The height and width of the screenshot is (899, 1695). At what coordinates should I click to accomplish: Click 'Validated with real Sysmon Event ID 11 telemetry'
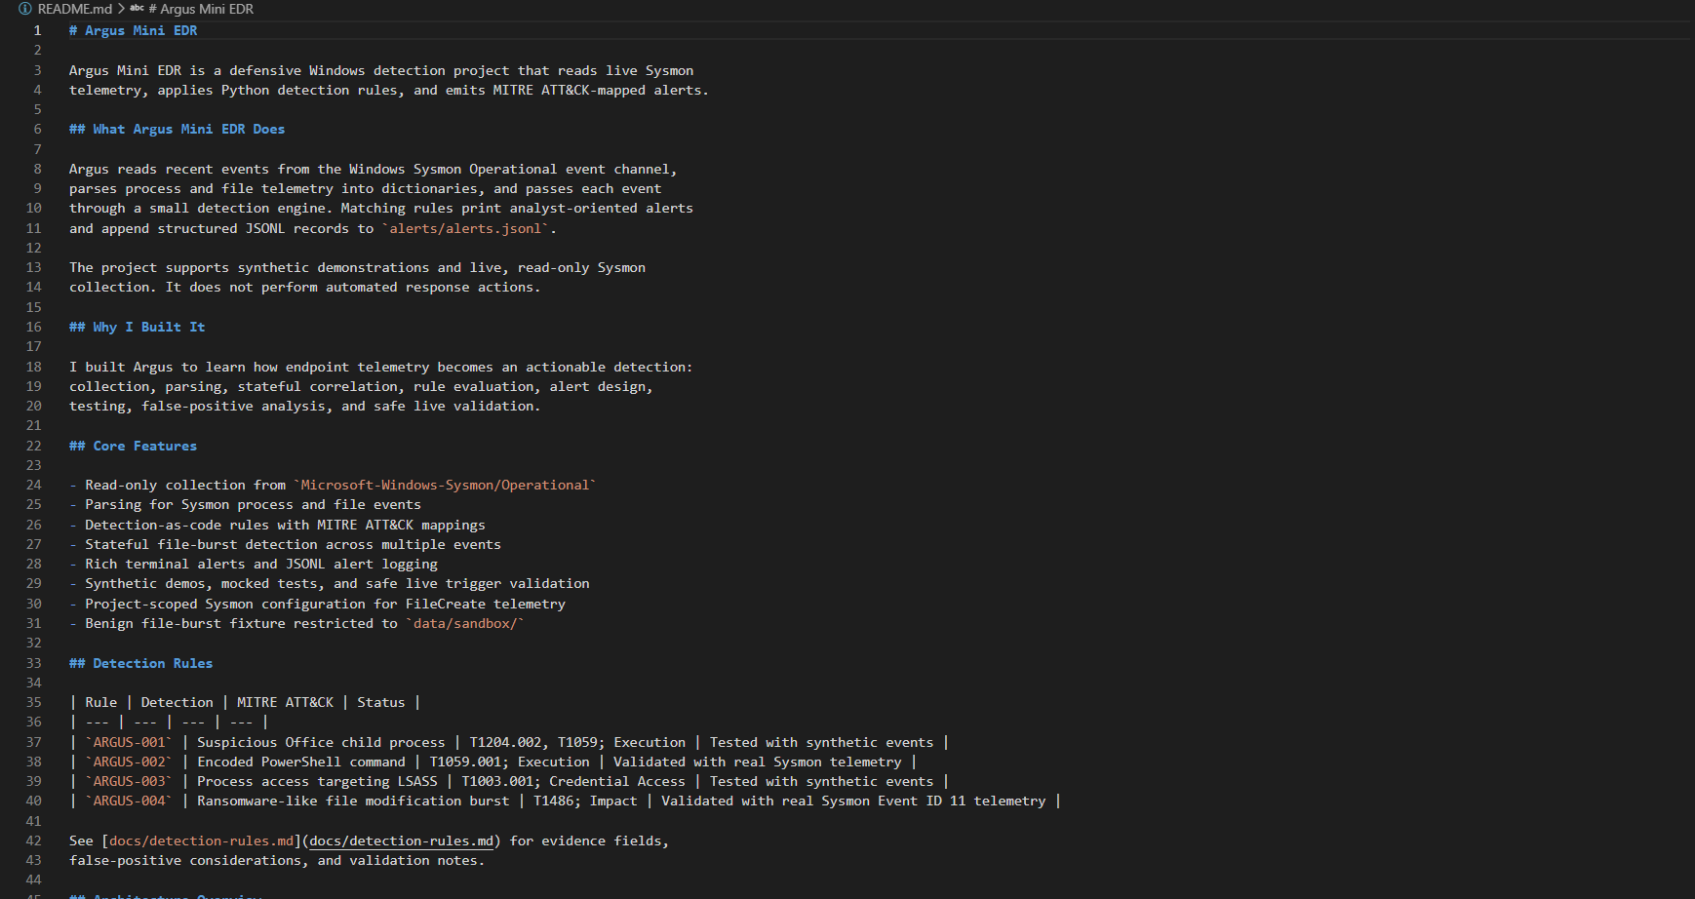point(853,801)
